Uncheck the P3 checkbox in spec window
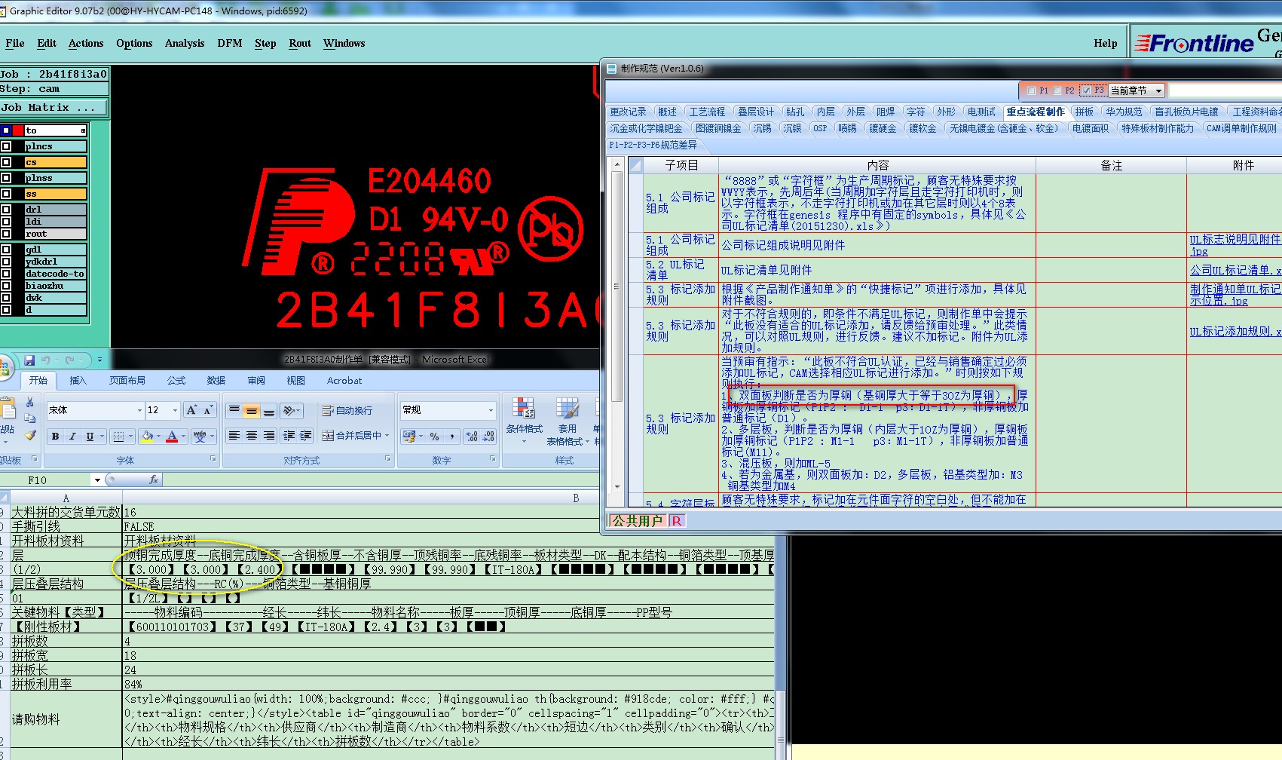Screen dimensions: 1282x760 coord(1086,90)
